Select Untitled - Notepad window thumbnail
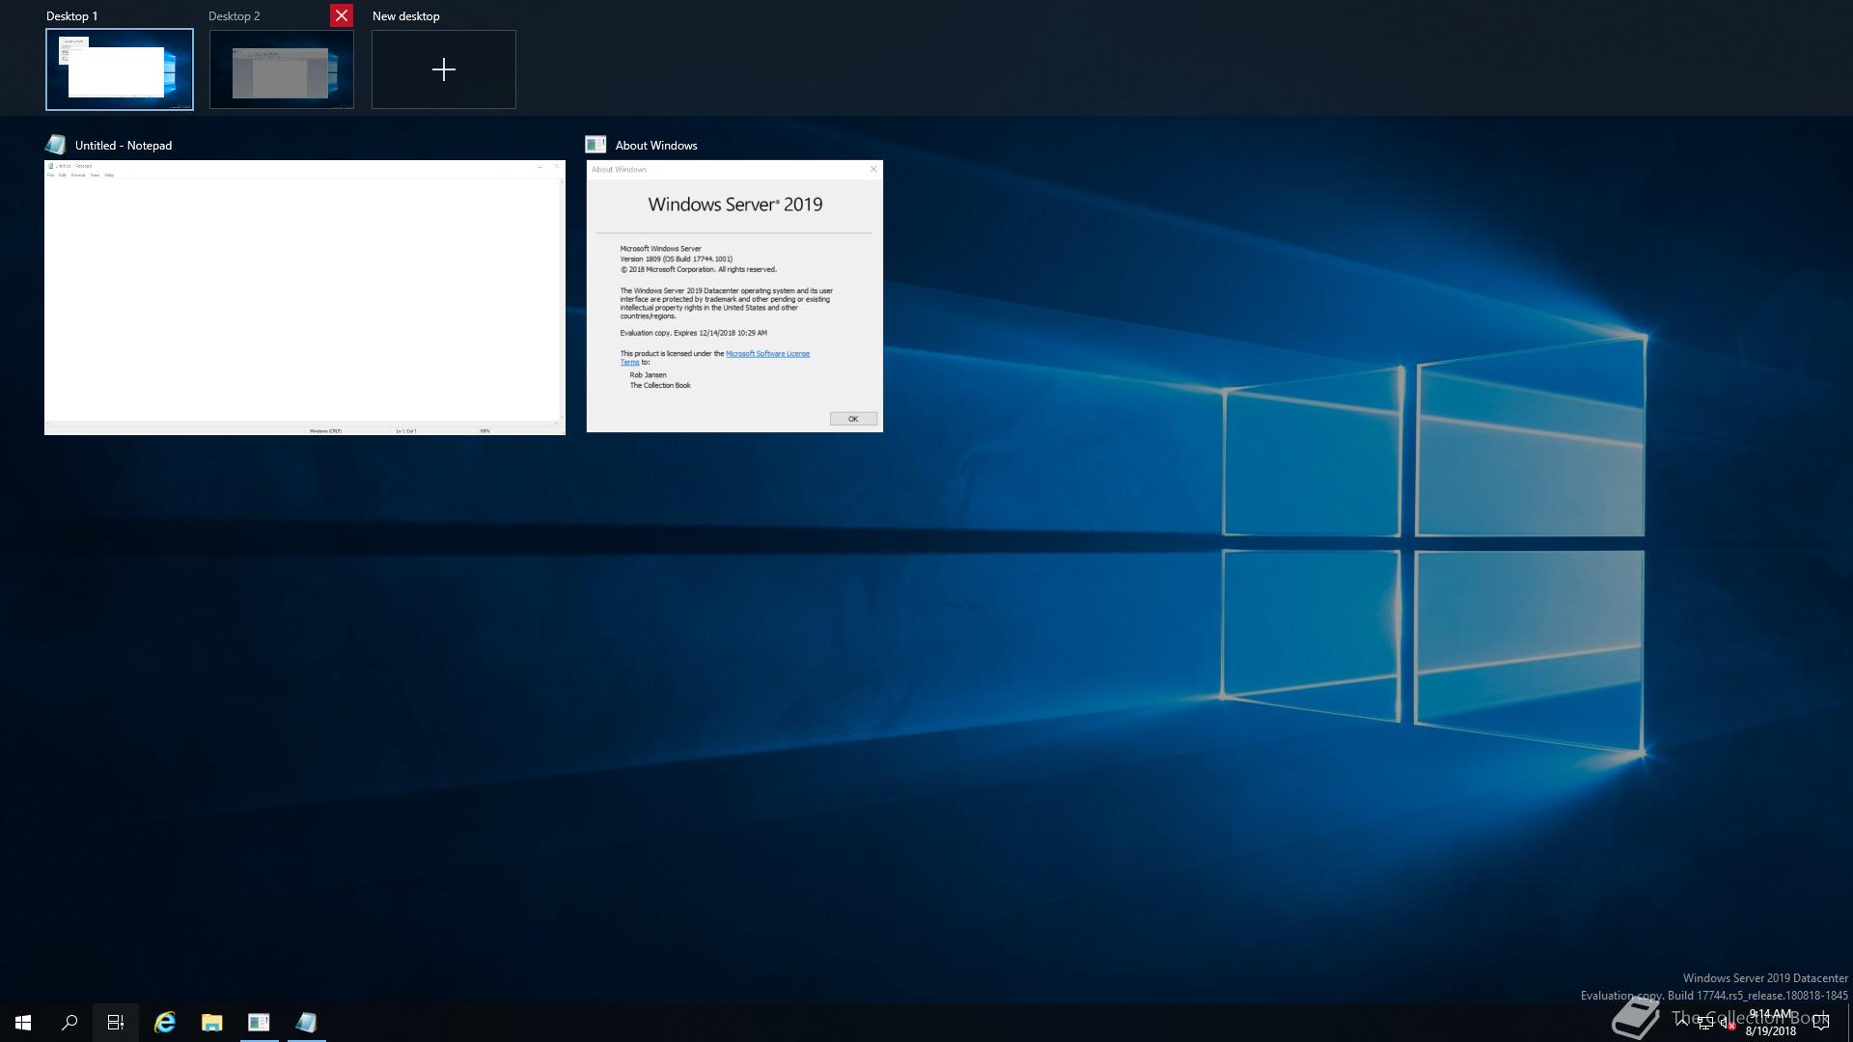Image resolution: width=1853 pixels, height=1042 pixels. click(x=305, y=297)
